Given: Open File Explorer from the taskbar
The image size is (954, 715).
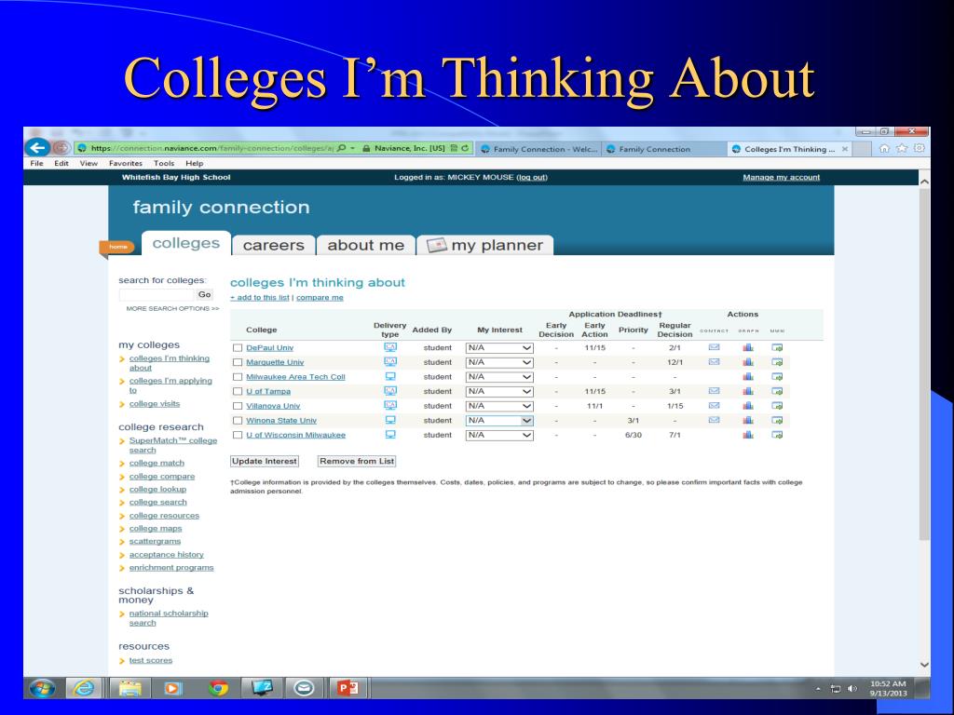Looking at the screenshot, I should [129, 688].
